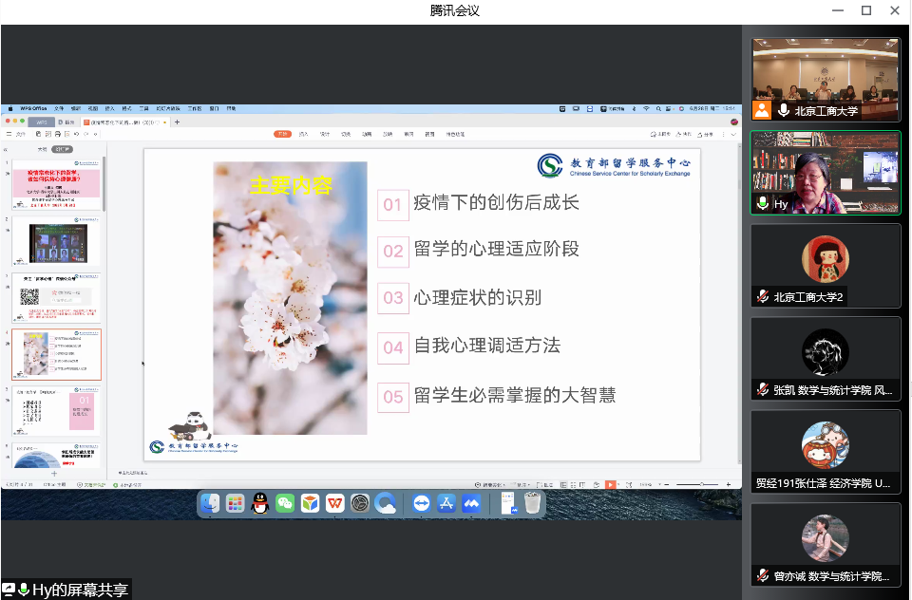Image resolution: width=912 pixels, height=600 pixels.
Task: Mute 北京工商大学's microphone in the participant panel
Action: [x=785, y=110]
